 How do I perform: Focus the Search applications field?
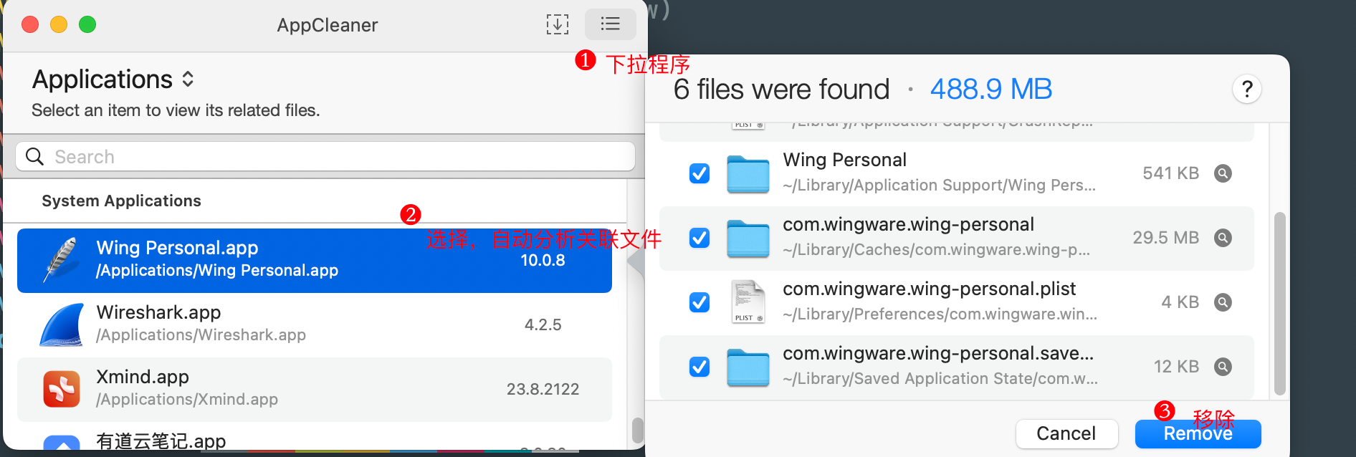pyautogui.click(x=325, y=156)
